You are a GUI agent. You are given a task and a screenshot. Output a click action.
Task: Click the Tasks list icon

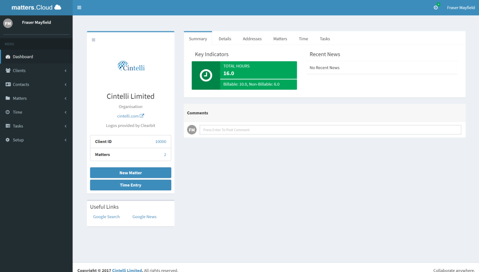pos(8,126)
